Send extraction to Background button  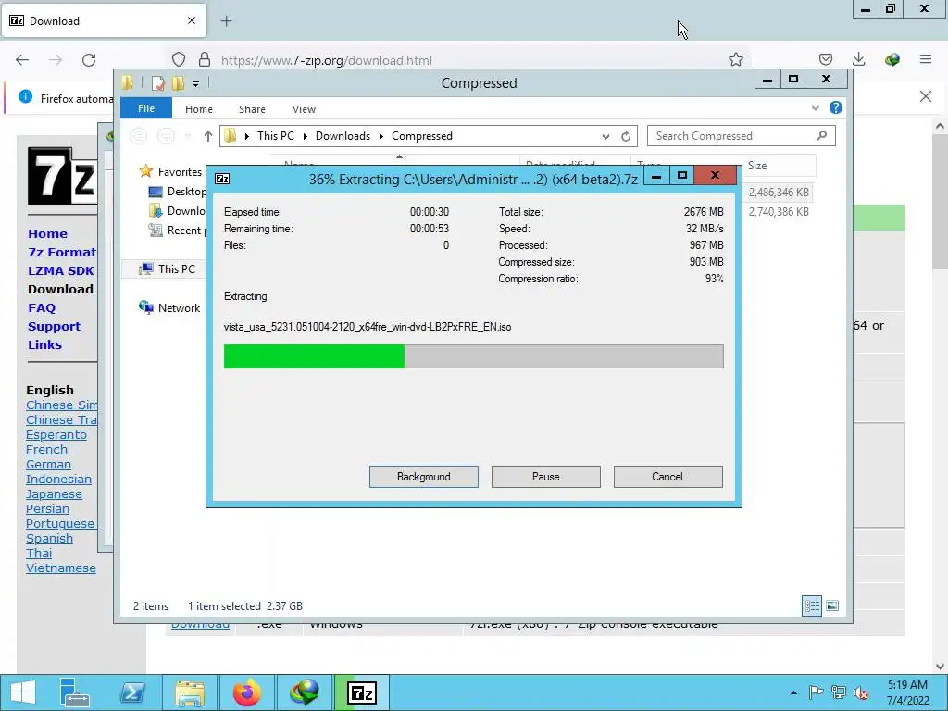pos(423,477)
